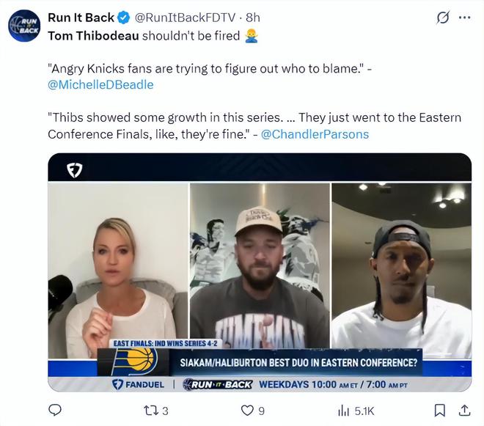Open the Grok explain icon
The width and height of the screenshot is (484, 426).
tap(442, 18)
